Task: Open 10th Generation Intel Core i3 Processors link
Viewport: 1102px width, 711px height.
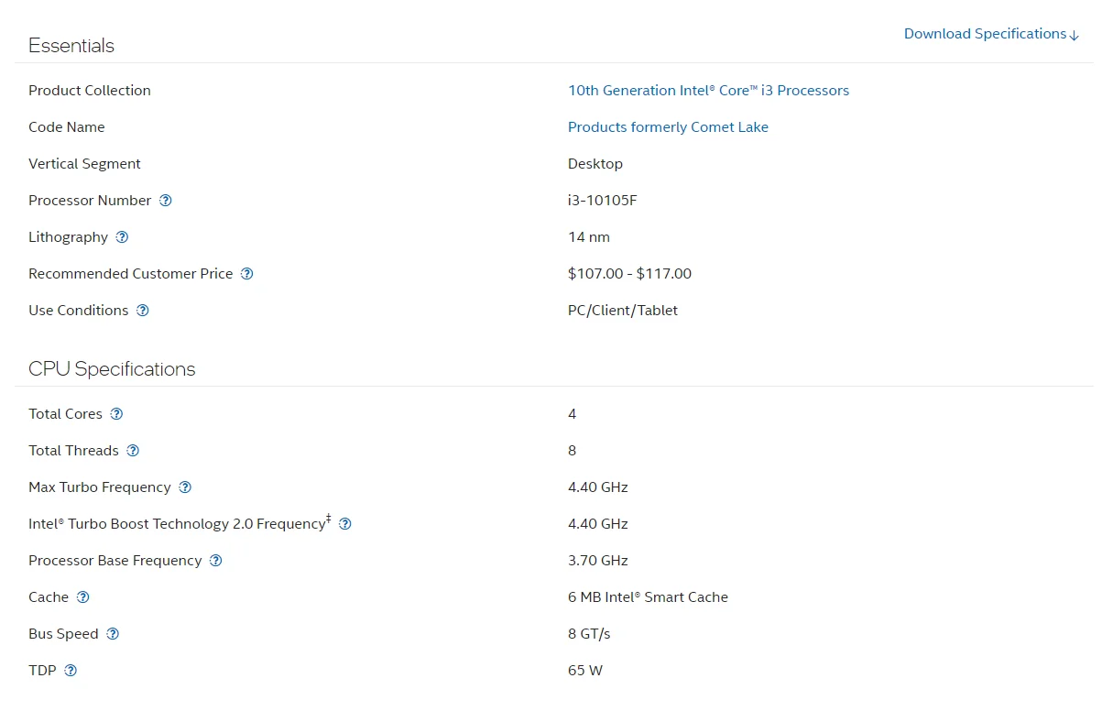Action: click(708, 91)
